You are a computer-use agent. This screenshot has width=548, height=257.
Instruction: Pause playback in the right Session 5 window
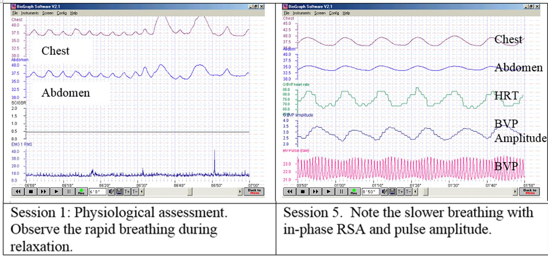(341, 192)
